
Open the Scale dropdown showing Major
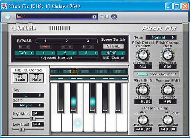tap(28, 105)
